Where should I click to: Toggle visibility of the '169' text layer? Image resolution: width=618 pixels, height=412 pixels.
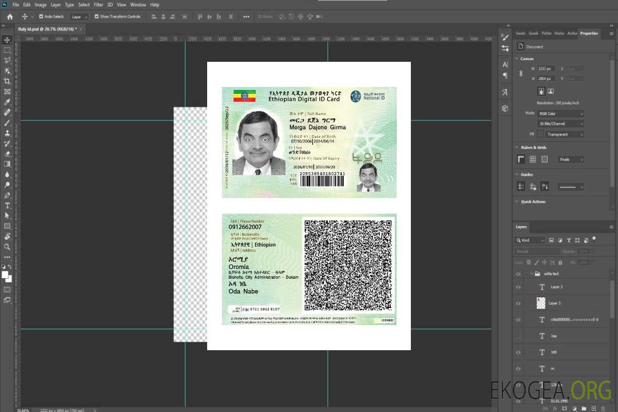[518, 352]
